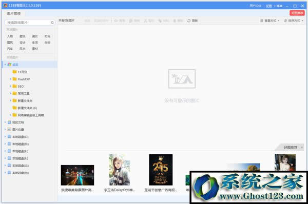Click the refresh (刷新) toolbar icon

click(x=189, y=21)
